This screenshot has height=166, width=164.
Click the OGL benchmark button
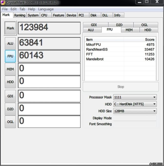pos(10,122)
